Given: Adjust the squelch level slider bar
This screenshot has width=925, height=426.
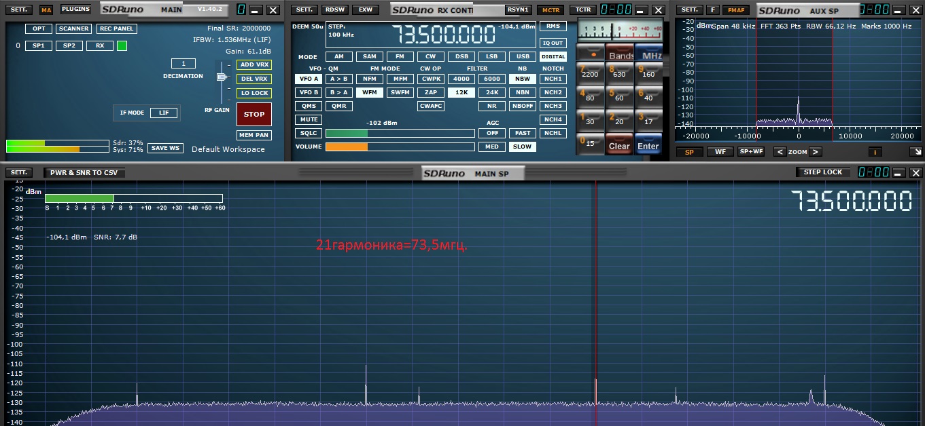Looking at the screenshot, I should (x=400, y=133).
